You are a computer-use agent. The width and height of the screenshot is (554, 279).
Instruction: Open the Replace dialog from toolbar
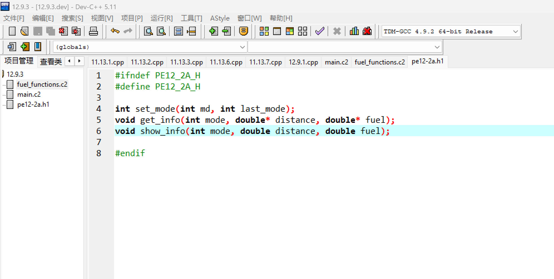pyautogui.click(x=161, y=31)
